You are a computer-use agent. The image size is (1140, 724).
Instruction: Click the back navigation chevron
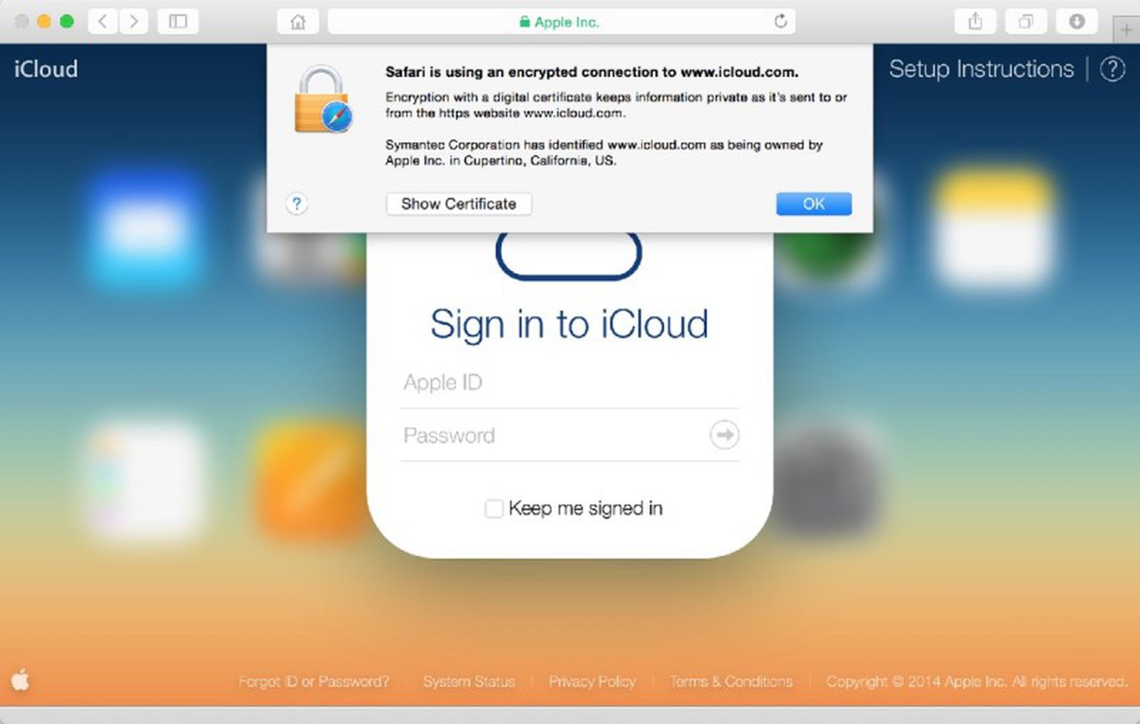click(102, 21)
